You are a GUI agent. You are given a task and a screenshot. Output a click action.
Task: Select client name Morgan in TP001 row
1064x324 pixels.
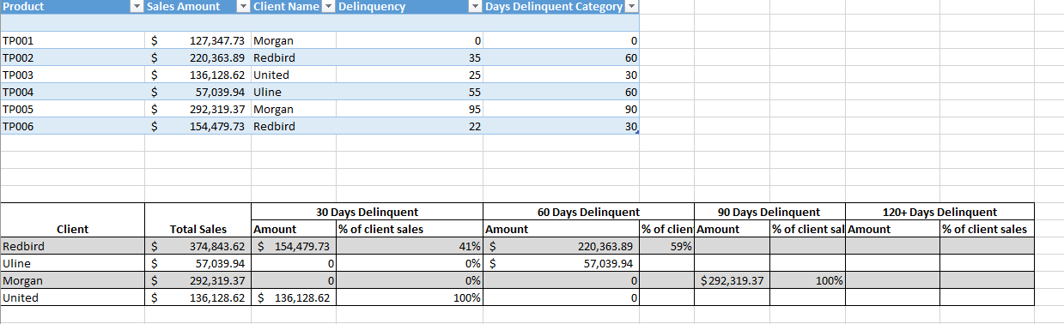(293, 40)
